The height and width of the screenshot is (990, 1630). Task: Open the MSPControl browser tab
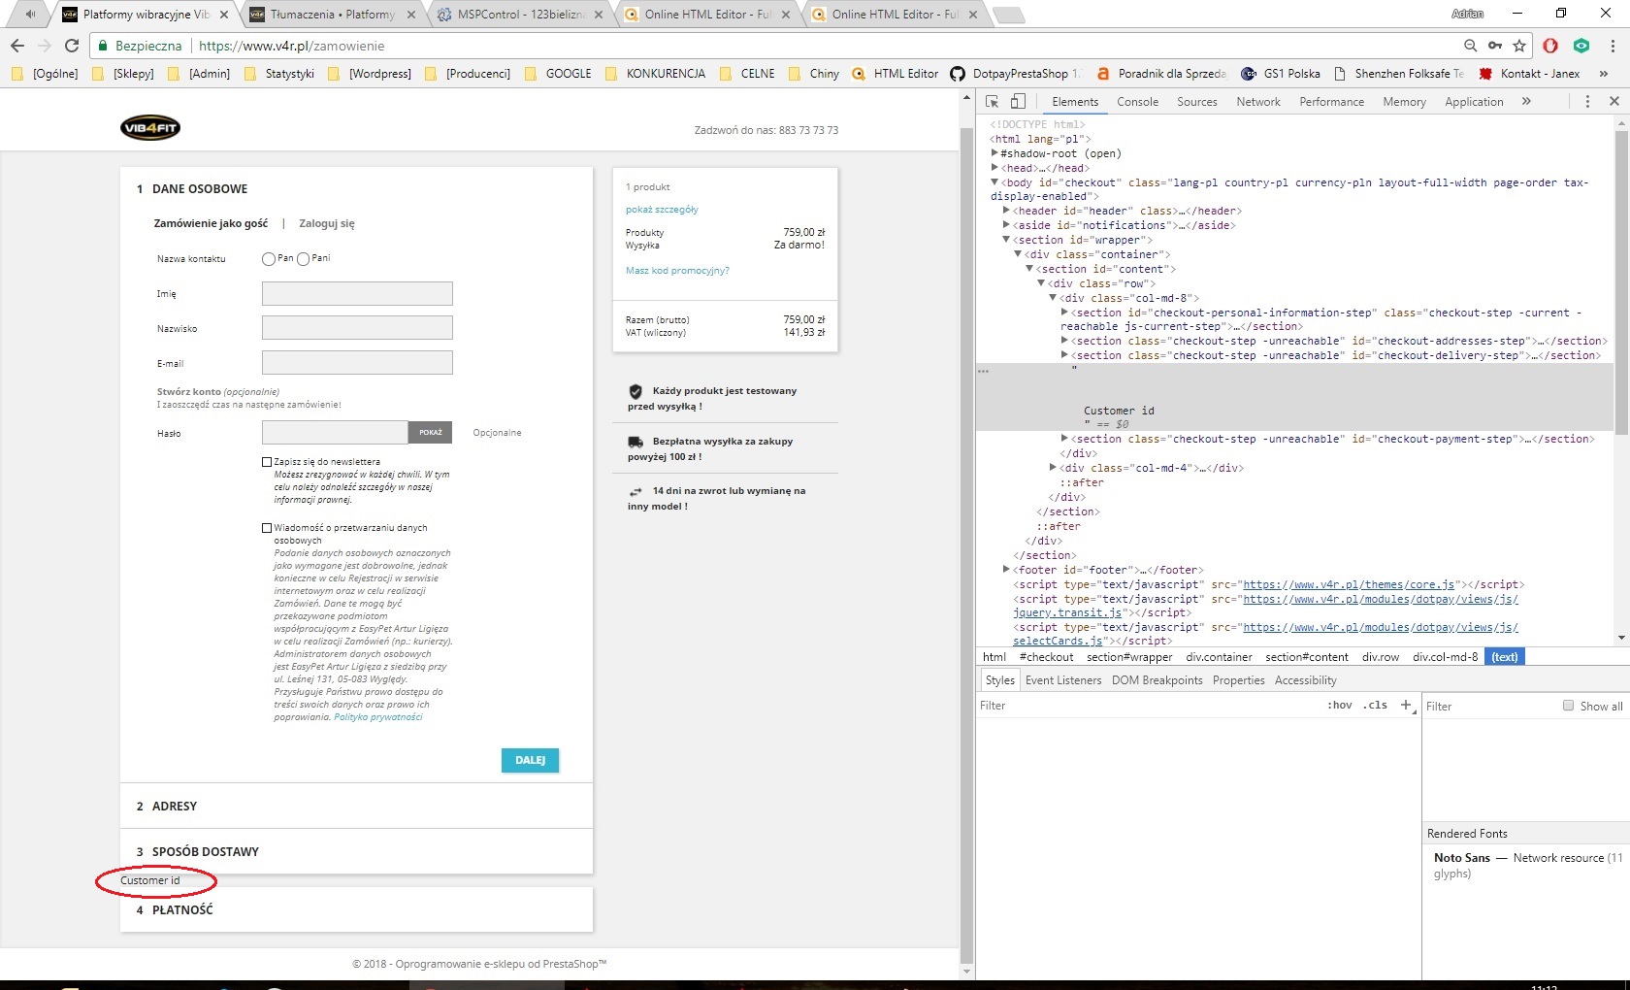tap(519, 15)
